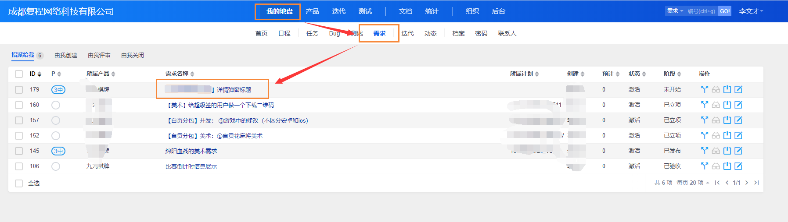
Task: Click the edit pencil icon for story 106
Action: tap(738, 166)
